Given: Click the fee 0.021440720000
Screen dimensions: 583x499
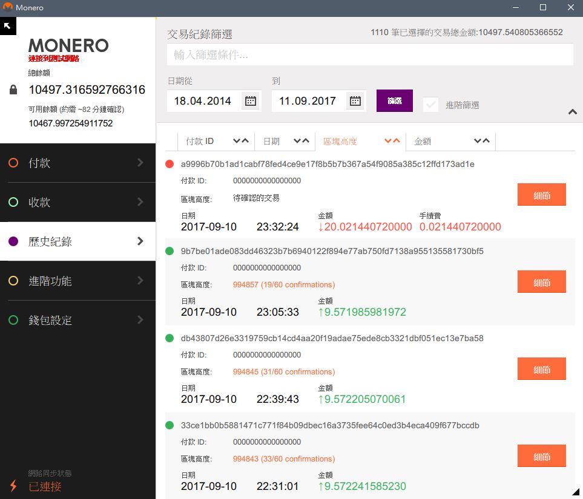Looking at the screenshot, I should 460,227.
